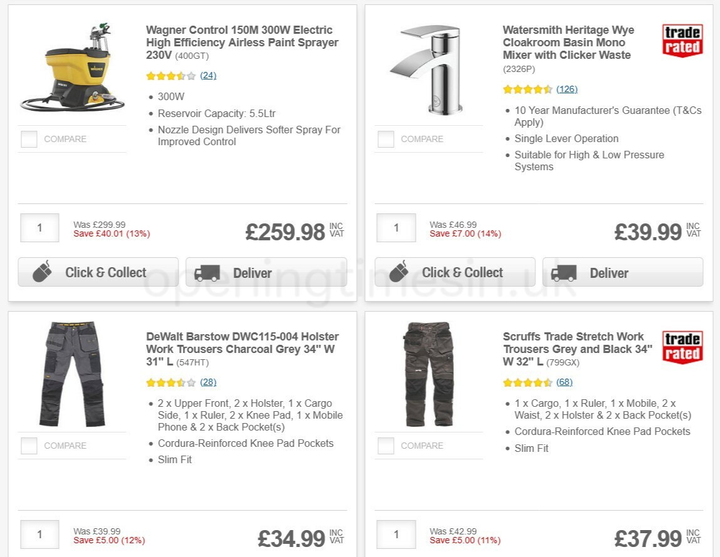Viewport: 720px width, 557px height.
Task: View the 126 reviews of the Watersmith mixer
Action: 567,89
